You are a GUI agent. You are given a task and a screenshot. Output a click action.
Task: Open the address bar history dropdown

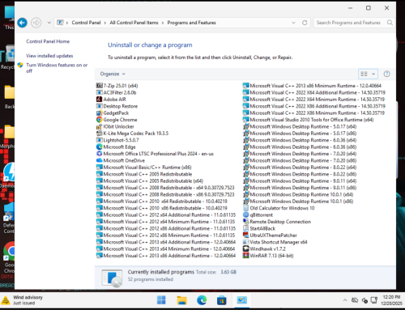click(293, 23)
